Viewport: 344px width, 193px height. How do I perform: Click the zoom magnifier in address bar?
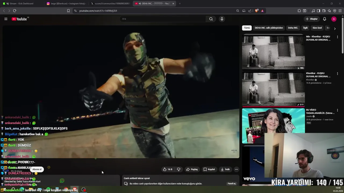click(238, 11)
